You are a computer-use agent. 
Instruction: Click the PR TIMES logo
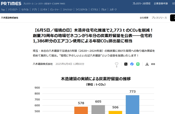(11, 3)
